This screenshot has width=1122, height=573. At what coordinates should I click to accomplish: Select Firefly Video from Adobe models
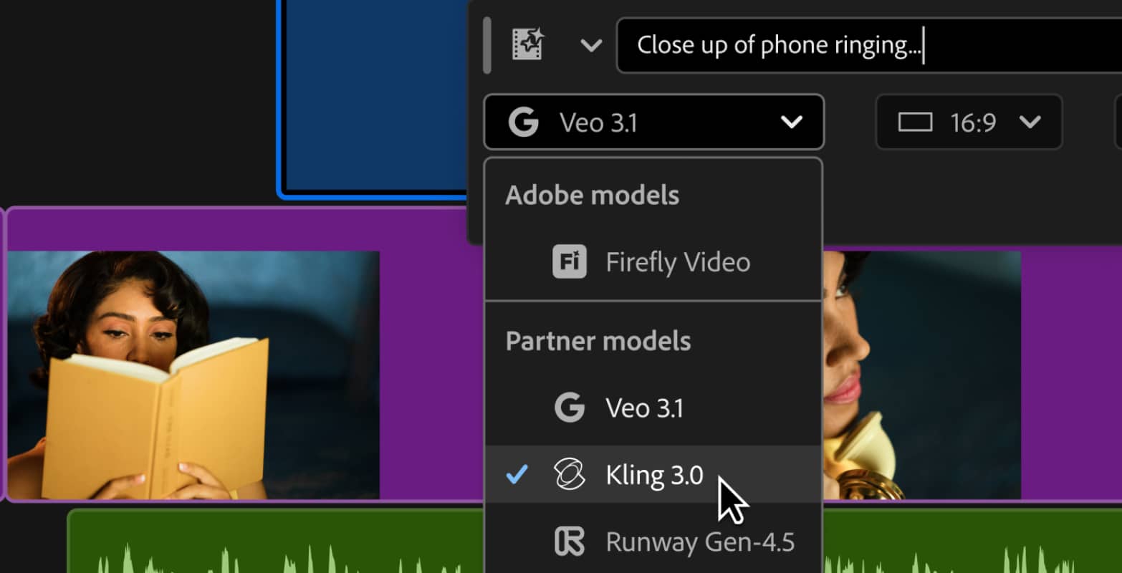click(x=653, y=262)
